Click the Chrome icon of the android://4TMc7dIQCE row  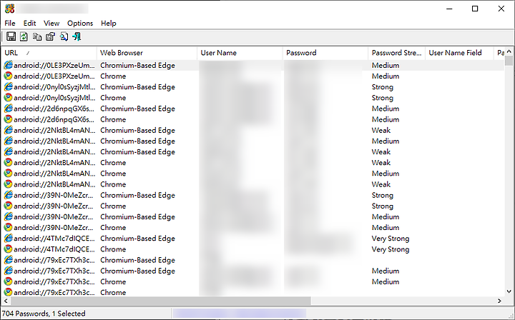coord(8,249)
